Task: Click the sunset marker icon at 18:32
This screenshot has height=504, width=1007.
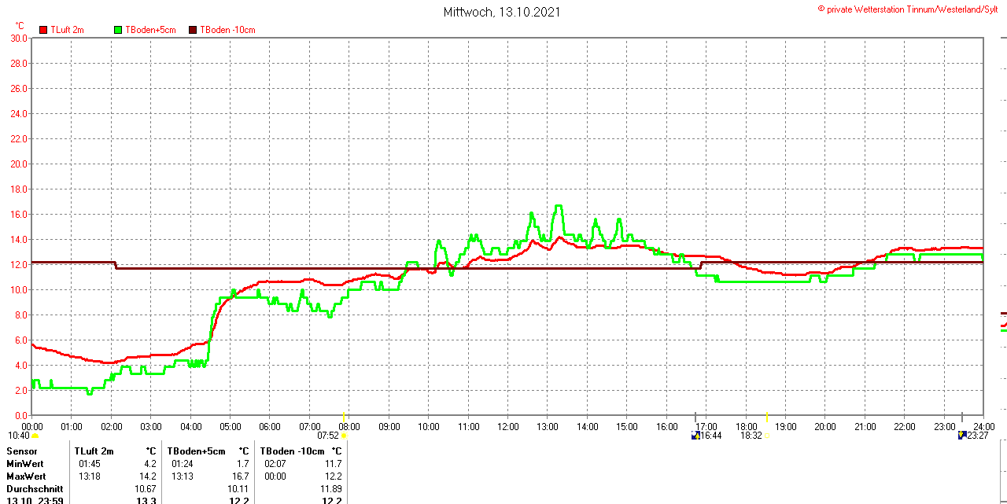Action: [766, 436]
